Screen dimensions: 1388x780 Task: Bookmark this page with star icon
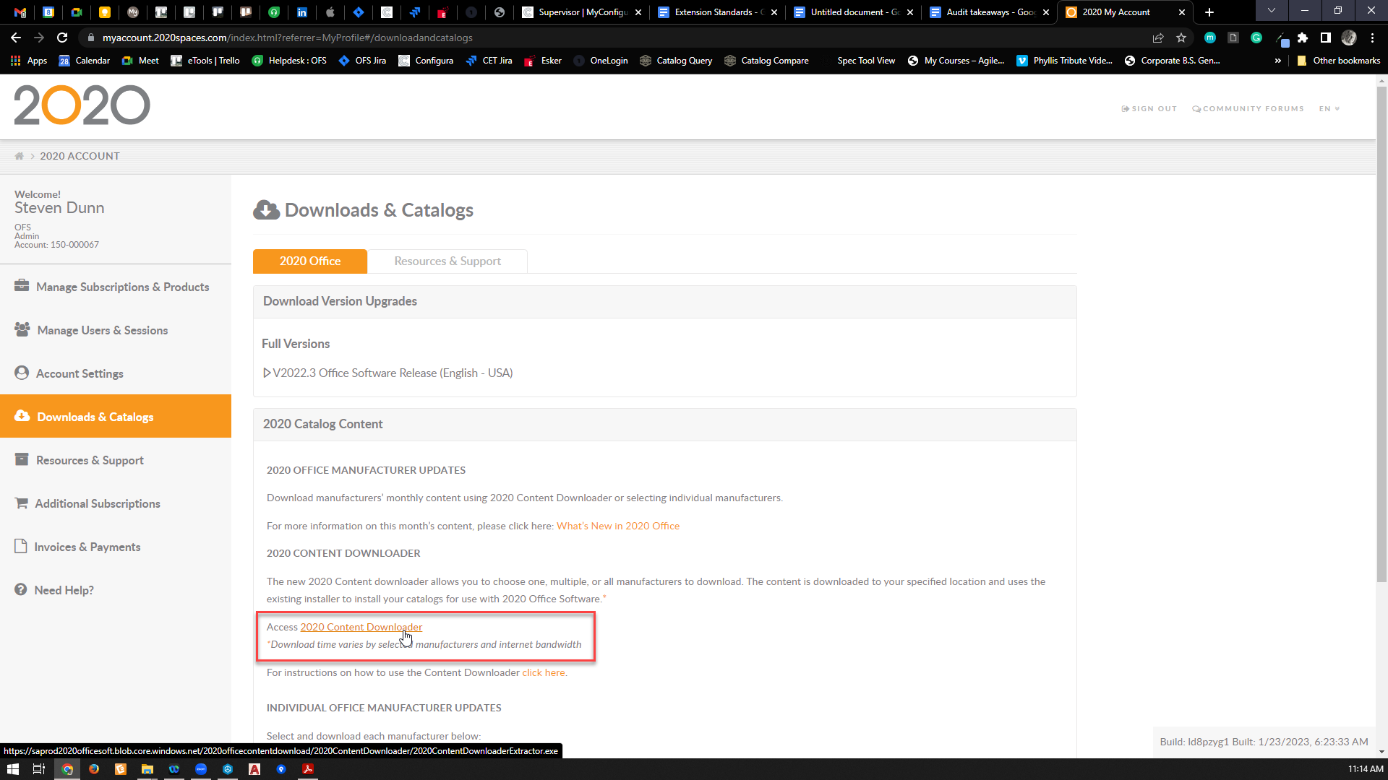[1181, 38]
